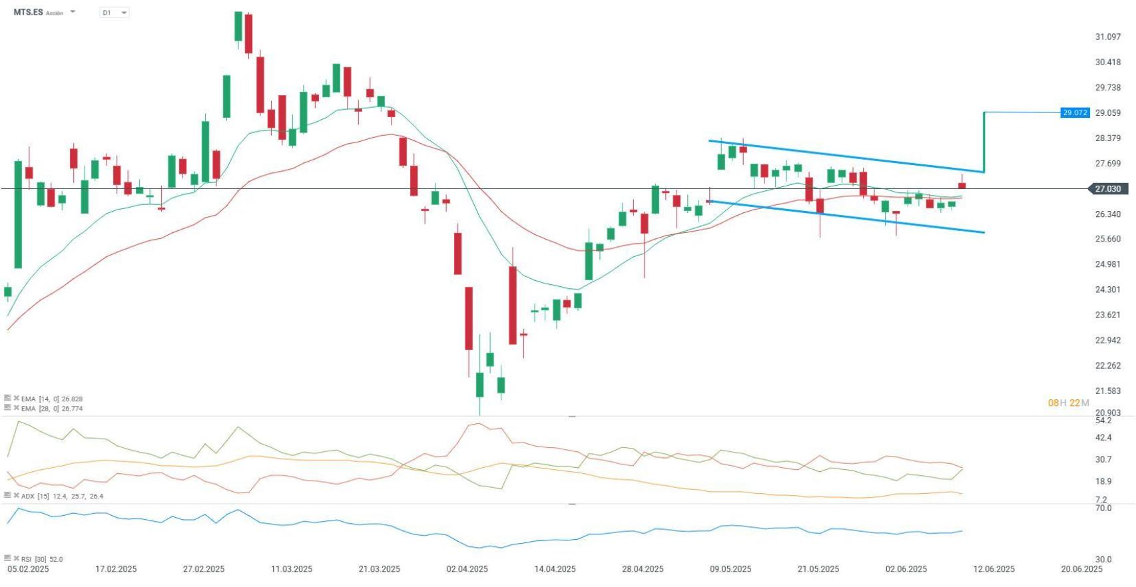Screen dimensions: 1136x587
Task: Remove the EMA 28 indicator
Action: tap(16, 408)
